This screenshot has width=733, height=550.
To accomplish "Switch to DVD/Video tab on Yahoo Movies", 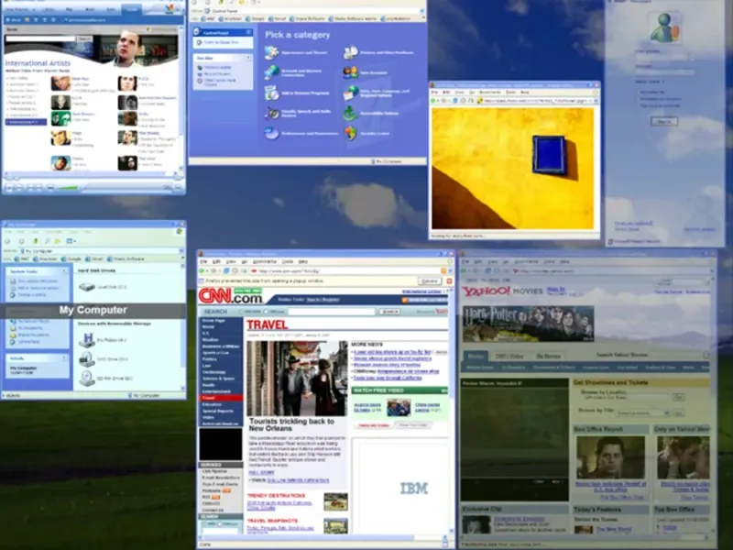I will pos(509,356).
